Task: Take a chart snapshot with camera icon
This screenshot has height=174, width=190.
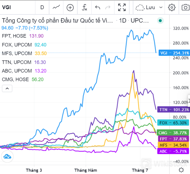Action: tap(185, 7)
